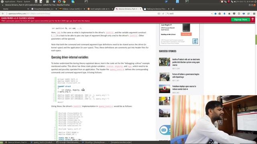257x144 pixels.
Task: Close the Device Drivers, Part 9 tab
Action: click(141, 9)
